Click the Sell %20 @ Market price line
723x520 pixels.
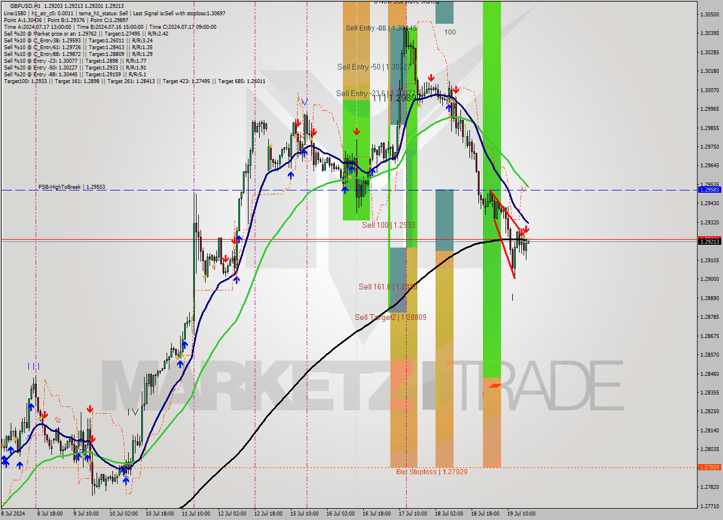pyautogui.click(x=86, y=33)
